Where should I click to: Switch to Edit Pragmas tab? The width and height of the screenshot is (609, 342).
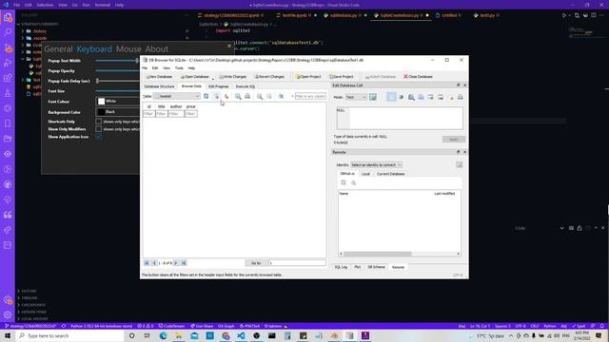click(218, 86)
